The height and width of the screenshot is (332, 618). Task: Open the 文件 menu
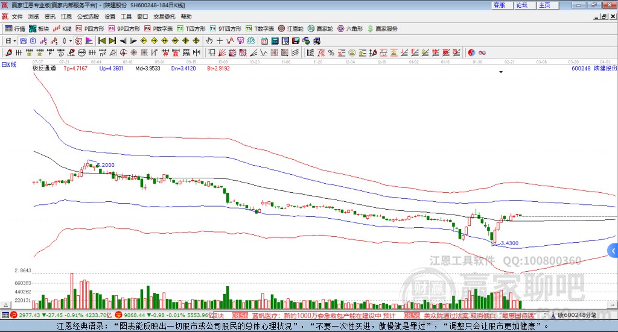(17, 16)
